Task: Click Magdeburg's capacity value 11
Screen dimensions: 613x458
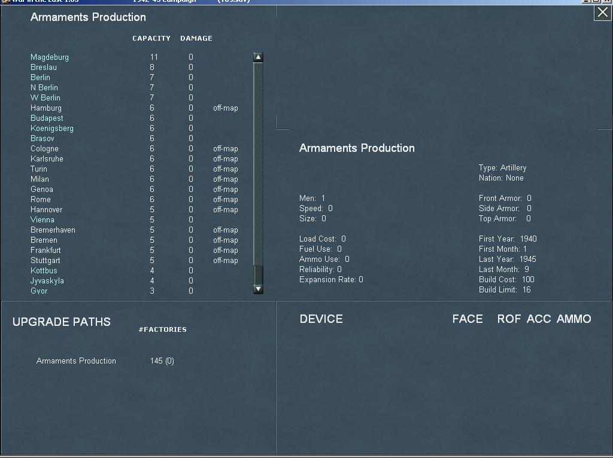Action: pyautogui.click(x=154, y=57)
